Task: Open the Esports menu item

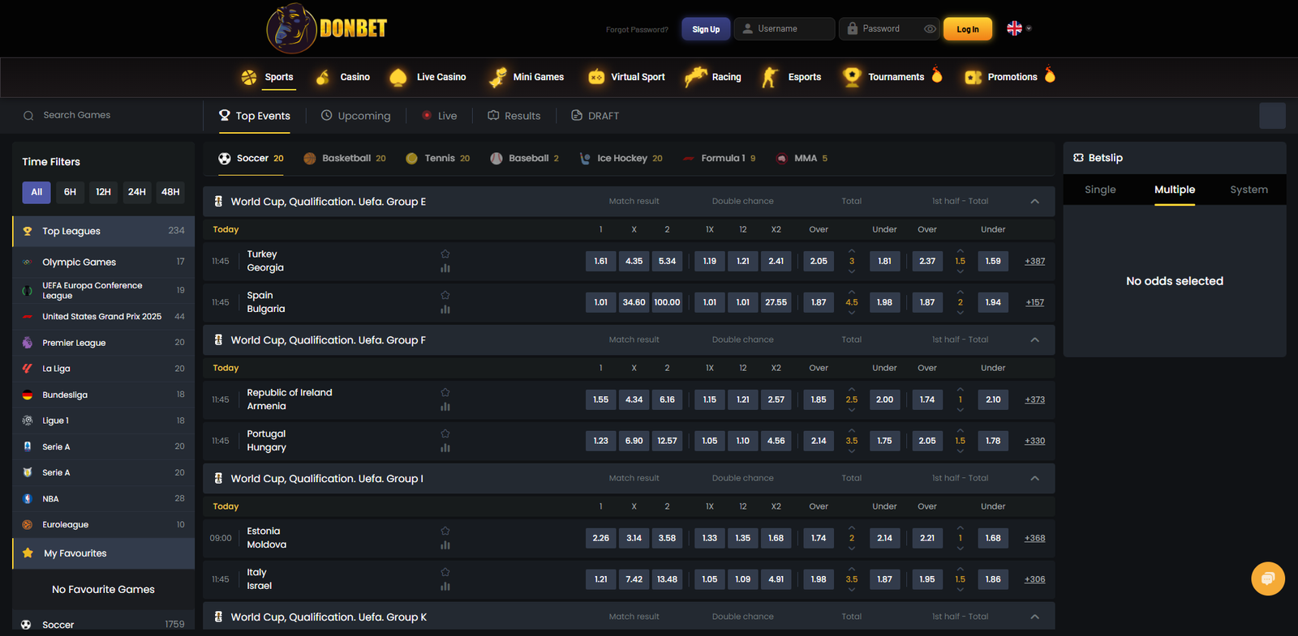Action: coord(791,77)
